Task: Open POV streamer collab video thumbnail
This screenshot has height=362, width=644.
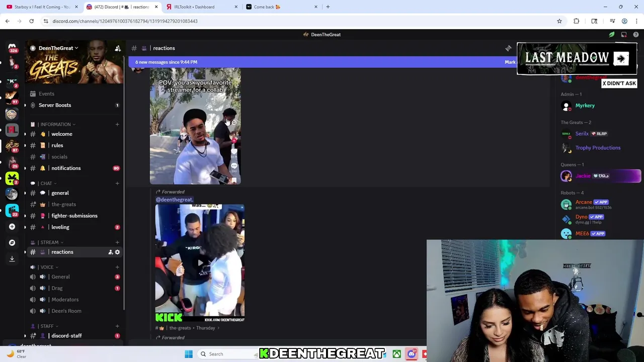Action: [195, 126]
